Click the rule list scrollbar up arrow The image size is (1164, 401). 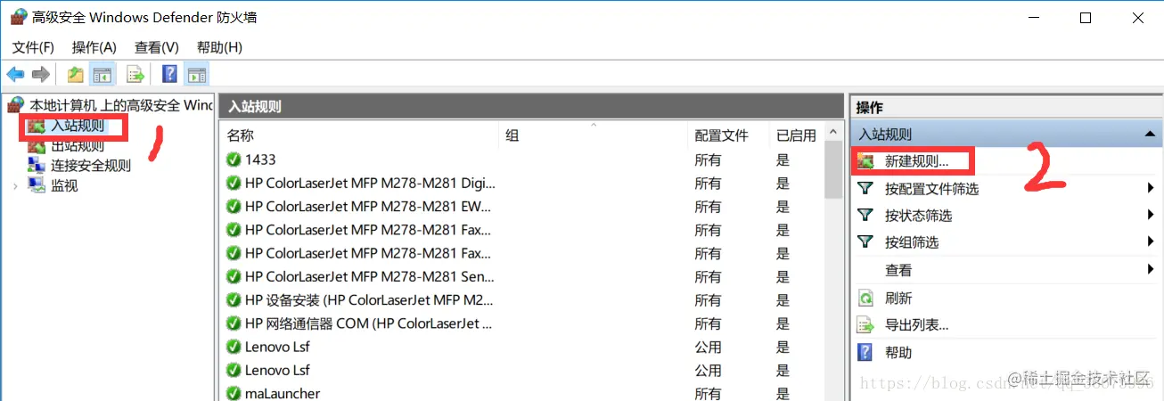[834, 131]
